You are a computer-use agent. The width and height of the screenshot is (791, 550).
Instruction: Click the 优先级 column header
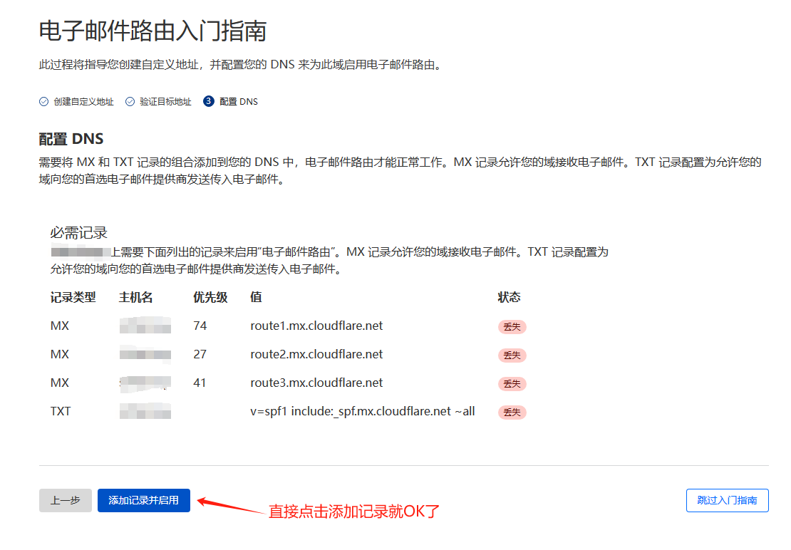pos(210,297)
